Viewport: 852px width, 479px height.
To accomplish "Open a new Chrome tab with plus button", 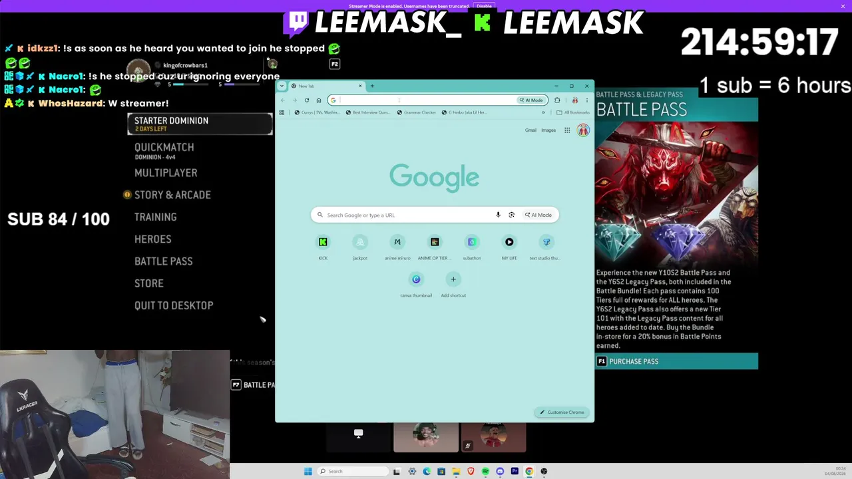I will point(372,86).
